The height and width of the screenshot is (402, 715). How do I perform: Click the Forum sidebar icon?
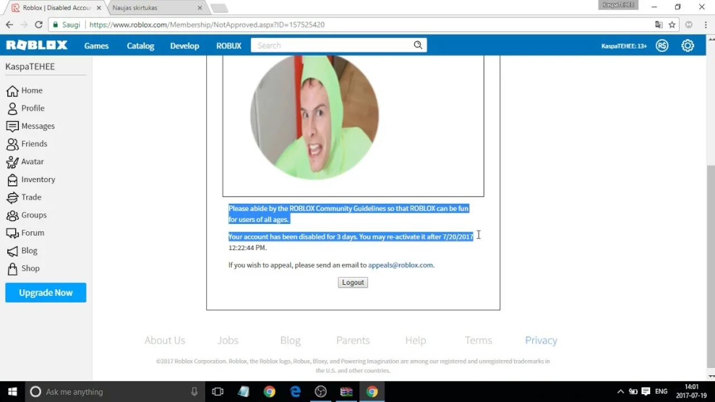click(12, 233)
